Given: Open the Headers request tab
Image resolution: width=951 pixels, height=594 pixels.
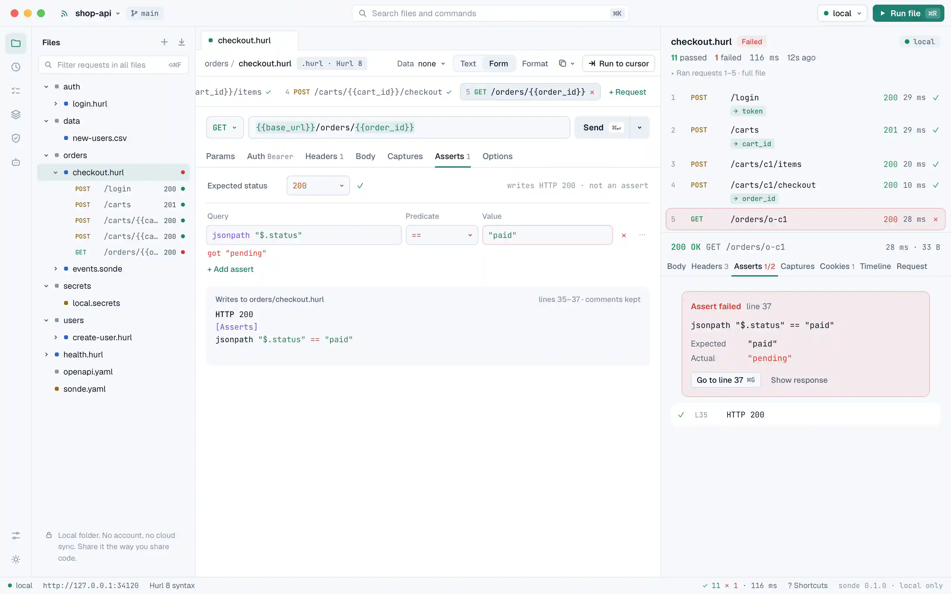Looking at the screenshot, I should tap(324, 156).
